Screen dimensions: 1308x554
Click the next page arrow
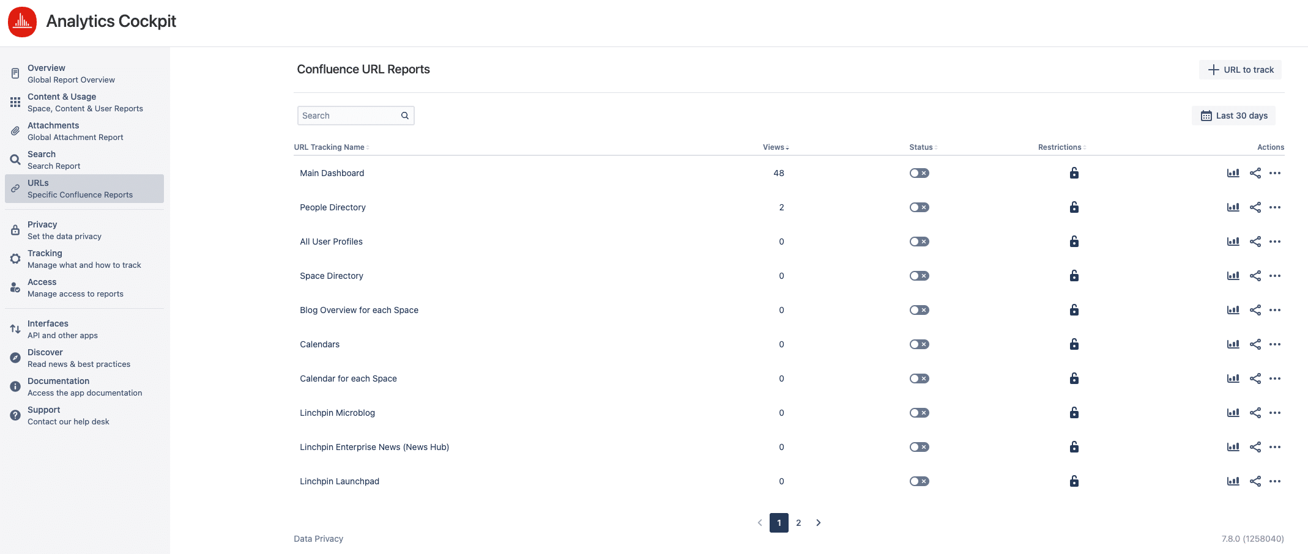(819, 523)
